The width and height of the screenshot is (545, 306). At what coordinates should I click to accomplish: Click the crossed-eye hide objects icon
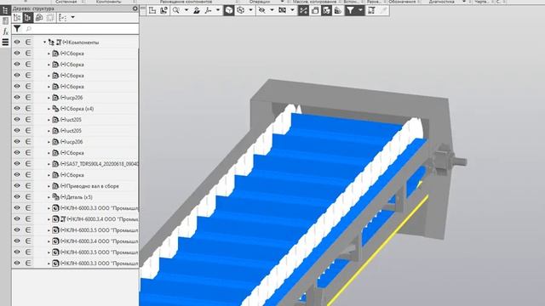pos(261,10)
